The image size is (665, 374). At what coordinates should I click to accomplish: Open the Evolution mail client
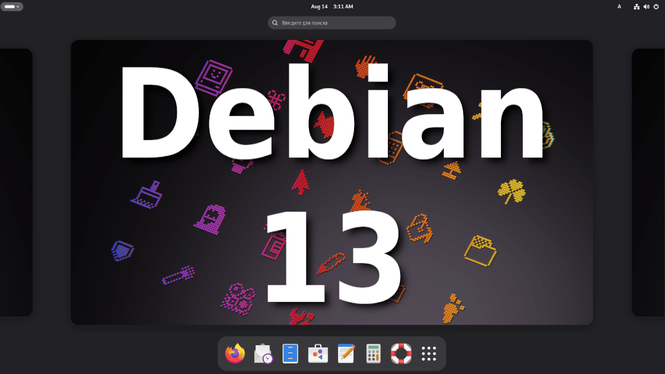(263, 353)
